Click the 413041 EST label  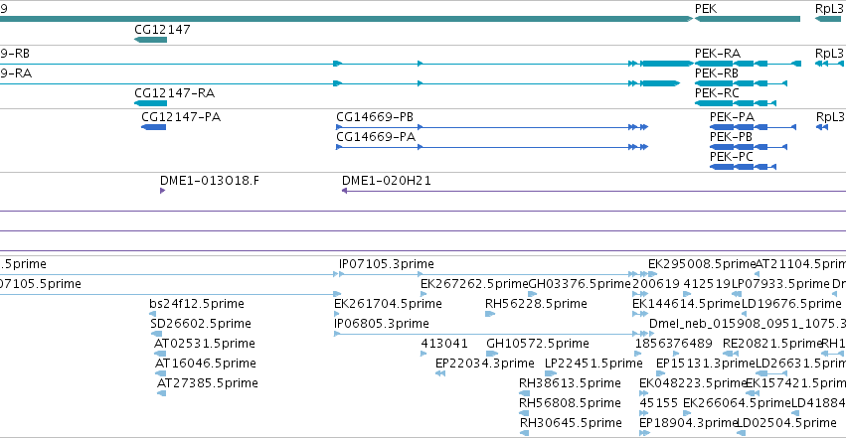[444, 344]
